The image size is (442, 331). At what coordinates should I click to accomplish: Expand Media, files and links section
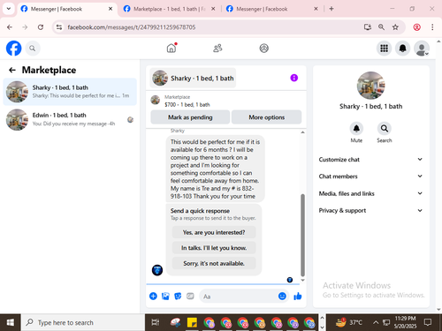pyautogui.click(x=370, y=193)
